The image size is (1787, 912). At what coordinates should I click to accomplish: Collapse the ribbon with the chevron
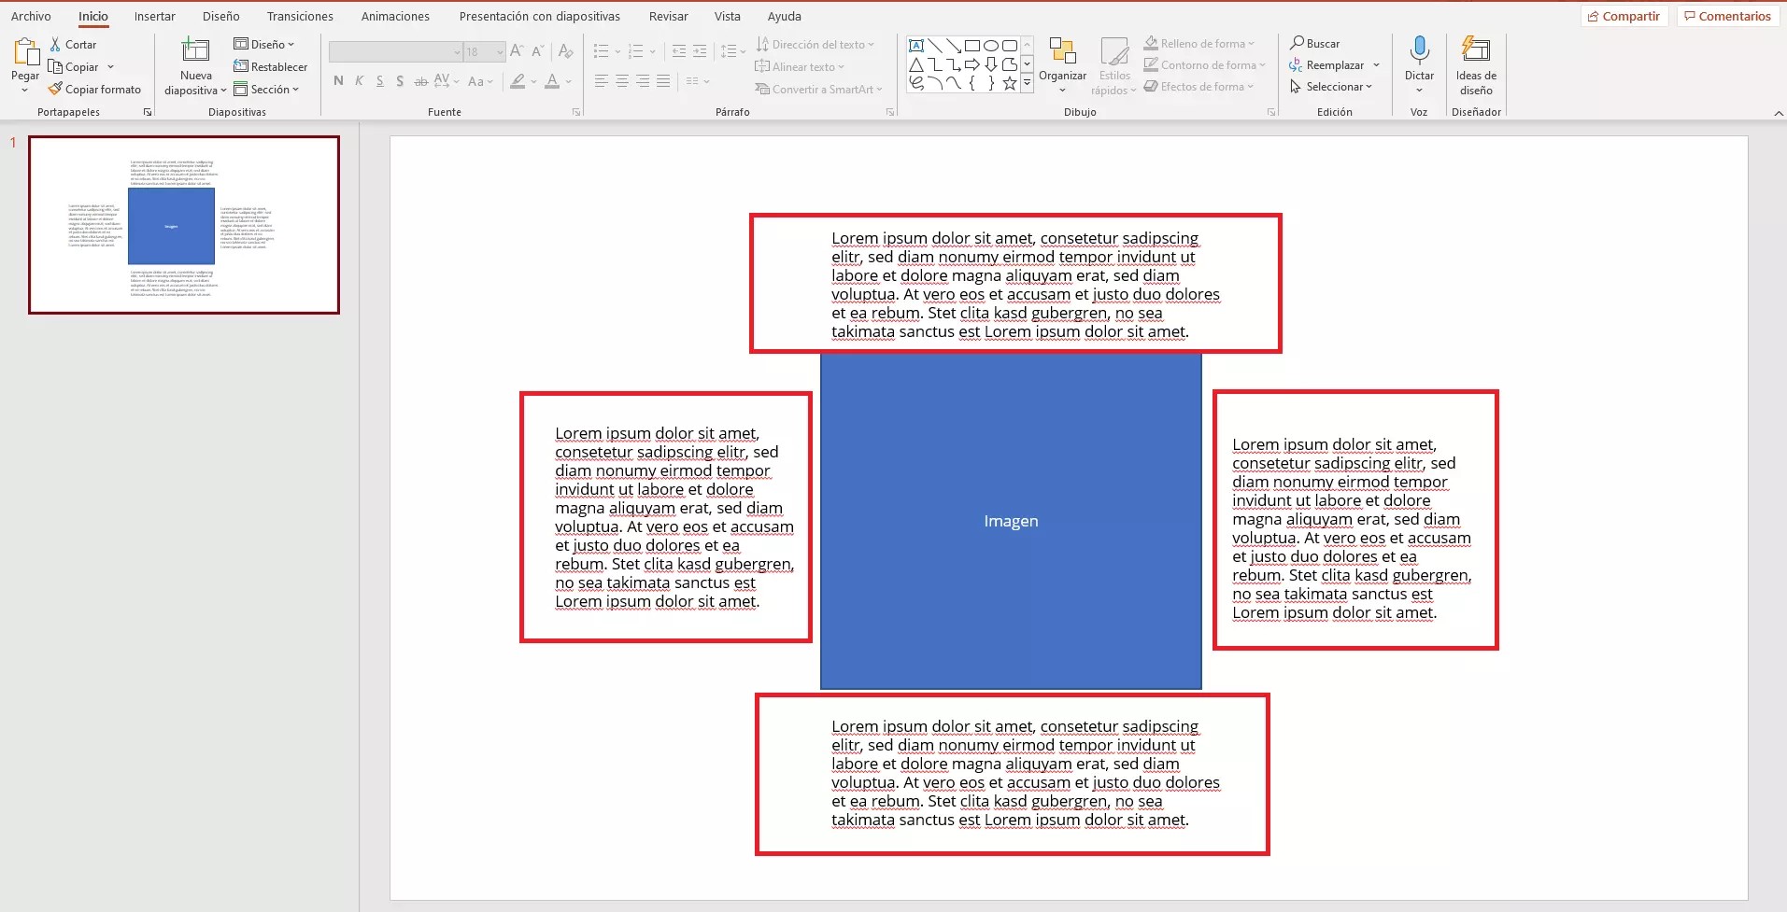(1778, 113)
